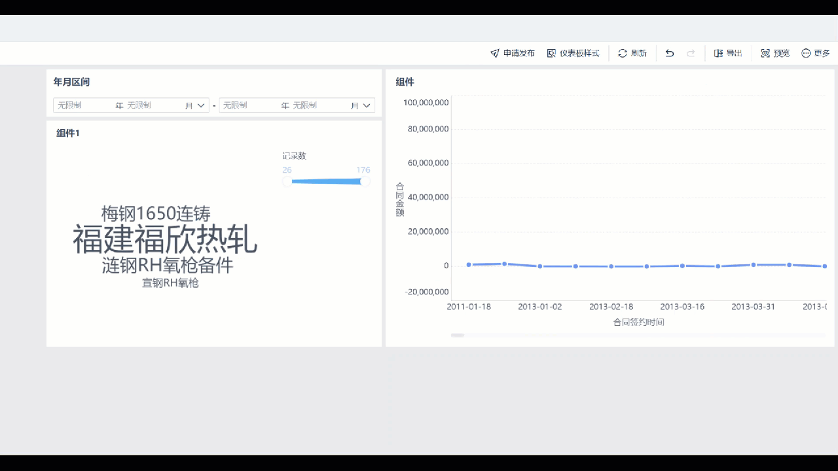Viewport: 838px width, 471px height.
Task: Click the y-axis label 40,000,000
Action: click(x=428, y=197)
